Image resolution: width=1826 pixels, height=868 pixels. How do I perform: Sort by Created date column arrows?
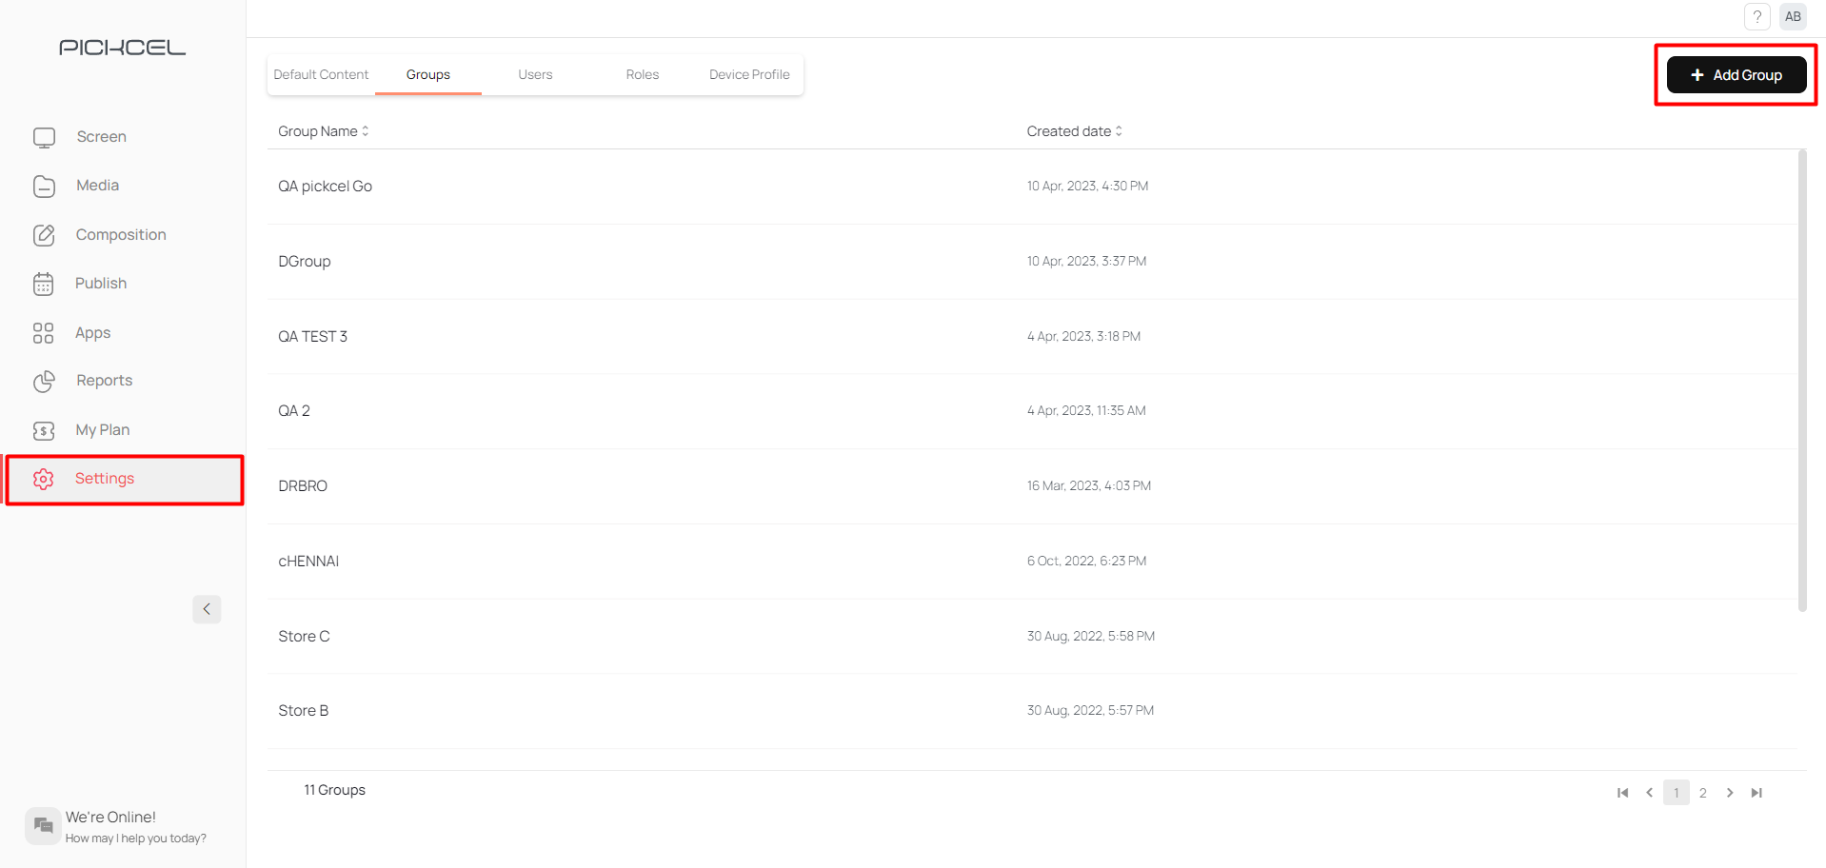pos(1119,131)
